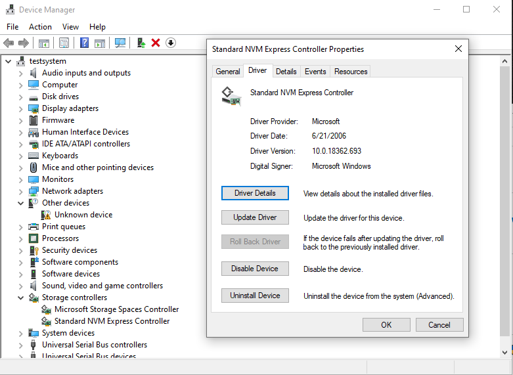
Task: Open the Action menu
Action: (40, 27)
